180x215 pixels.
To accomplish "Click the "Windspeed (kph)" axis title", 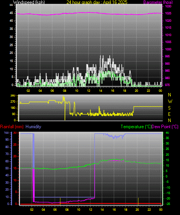I will [x=29, y=2].
